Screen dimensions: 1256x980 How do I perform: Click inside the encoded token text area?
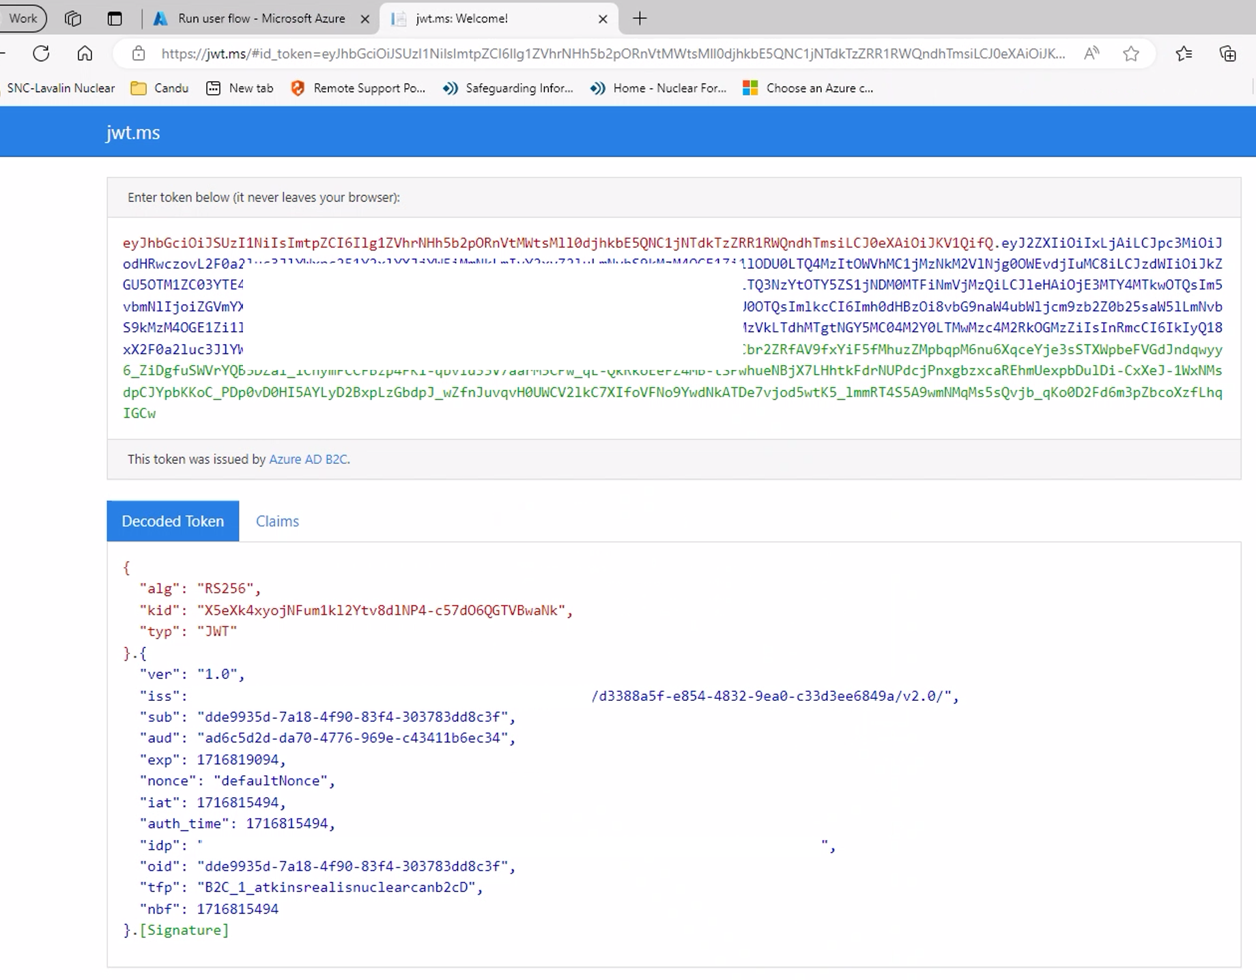[673, 328]
